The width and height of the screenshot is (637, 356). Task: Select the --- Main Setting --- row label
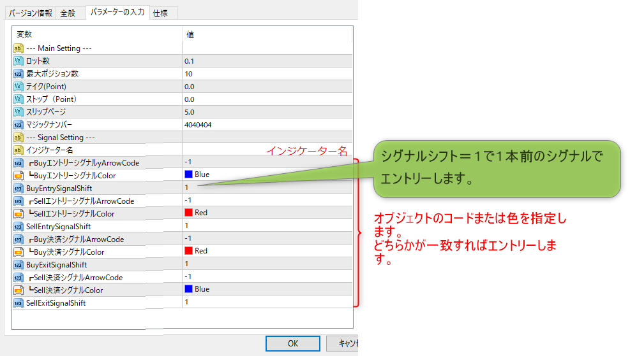[59, 48]
